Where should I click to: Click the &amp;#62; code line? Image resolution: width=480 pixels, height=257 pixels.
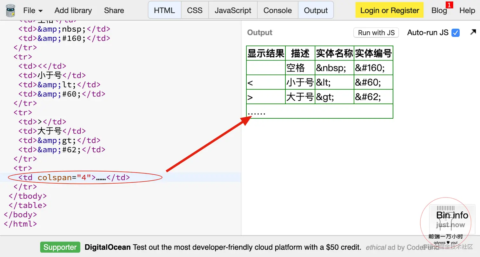click(62, 150)
